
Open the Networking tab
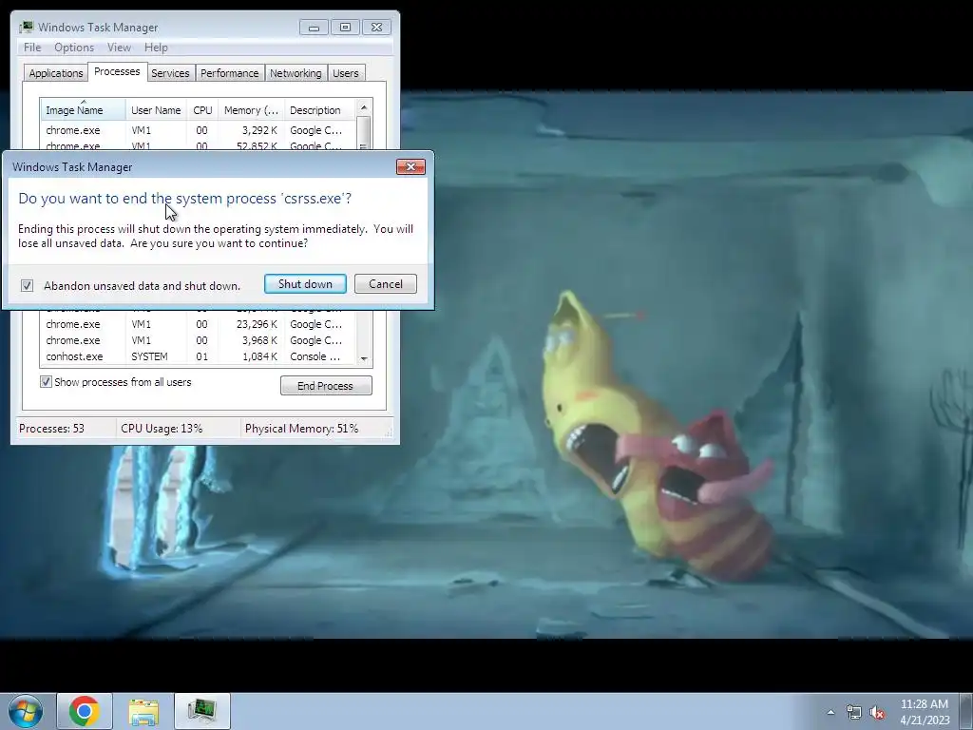tap(296, 73)
